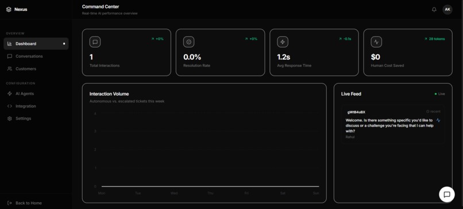Click the trend arrow on Total Interactions card
This screenshot has height=209, width=463.
153,39
